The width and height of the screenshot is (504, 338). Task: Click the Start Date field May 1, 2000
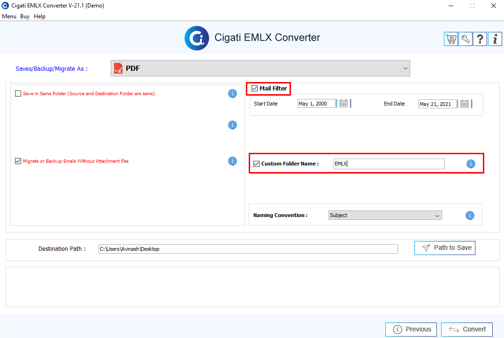[317, 104]
